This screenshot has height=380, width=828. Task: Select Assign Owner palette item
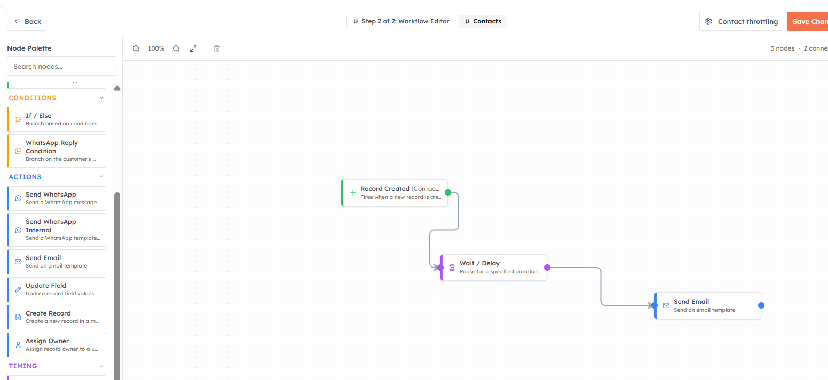(x=57, y=345)
